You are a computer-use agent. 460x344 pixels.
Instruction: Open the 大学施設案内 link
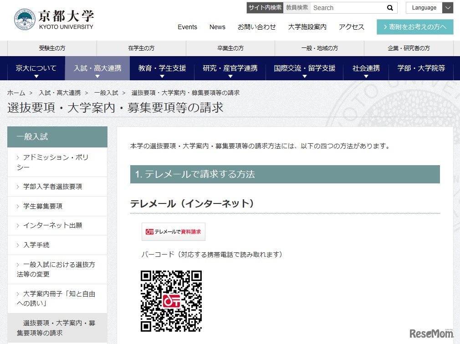(307, 27)
